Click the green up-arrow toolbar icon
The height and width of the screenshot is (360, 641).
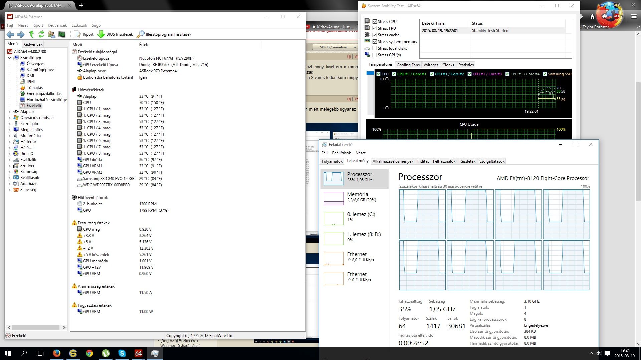(x=31, y=34)
